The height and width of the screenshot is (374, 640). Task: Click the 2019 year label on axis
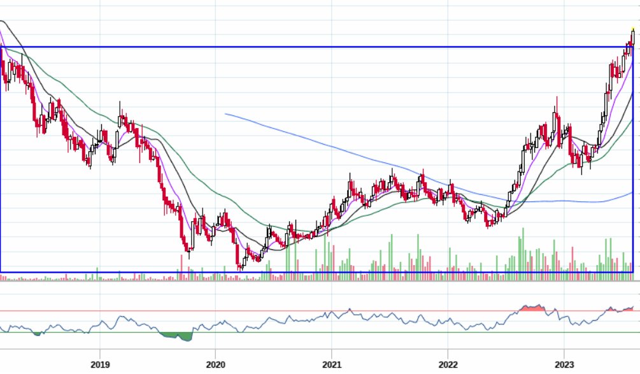coord(100,364)
